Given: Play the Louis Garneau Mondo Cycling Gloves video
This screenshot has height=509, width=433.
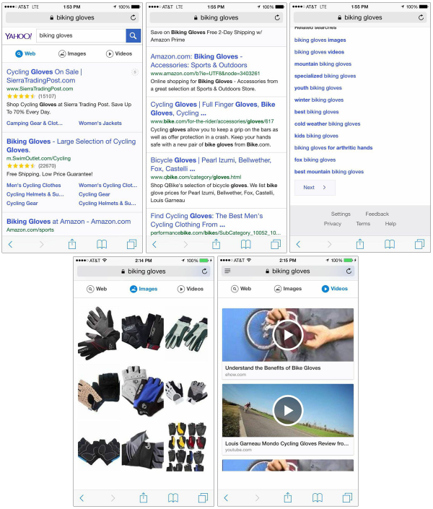Looking at the screenshot, I should tap(288, 410).
